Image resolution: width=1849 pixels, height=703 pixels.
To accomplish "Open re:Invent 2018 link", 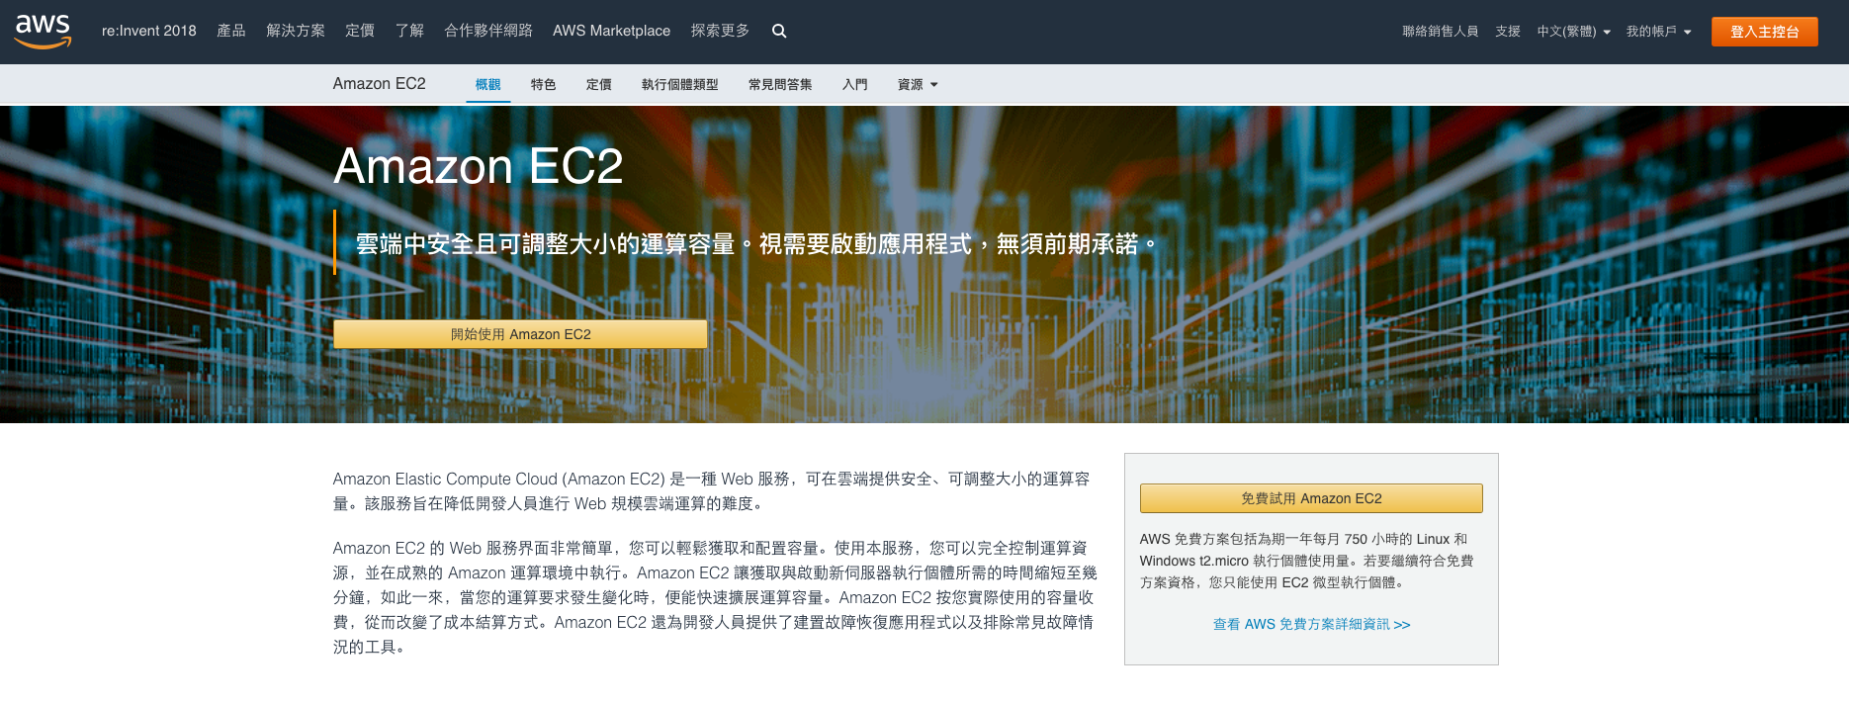I will pos(149,31).
